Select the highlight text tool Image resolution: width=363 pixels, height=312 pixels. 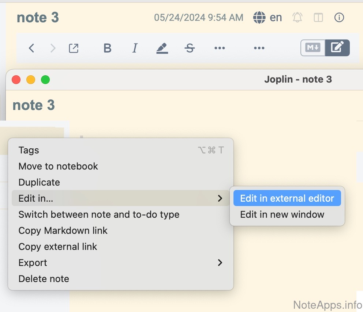[x=162, y=48]
